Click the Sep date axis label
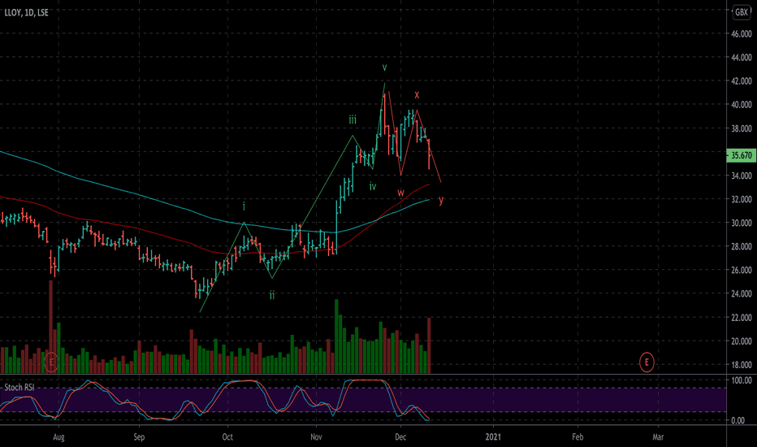 pos(139,437)
